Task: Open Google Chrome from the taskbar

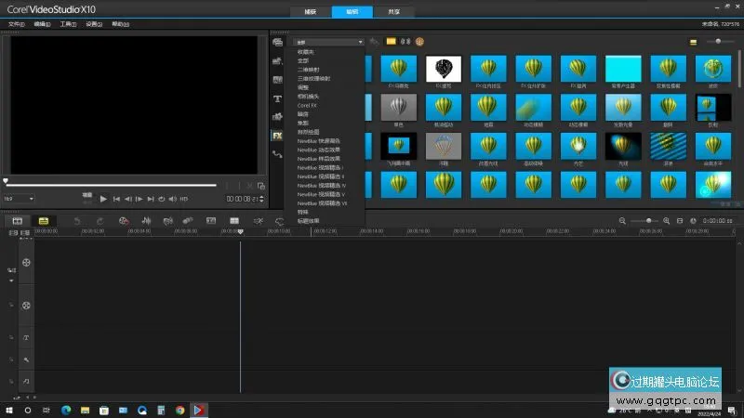Action: point(179,409)
